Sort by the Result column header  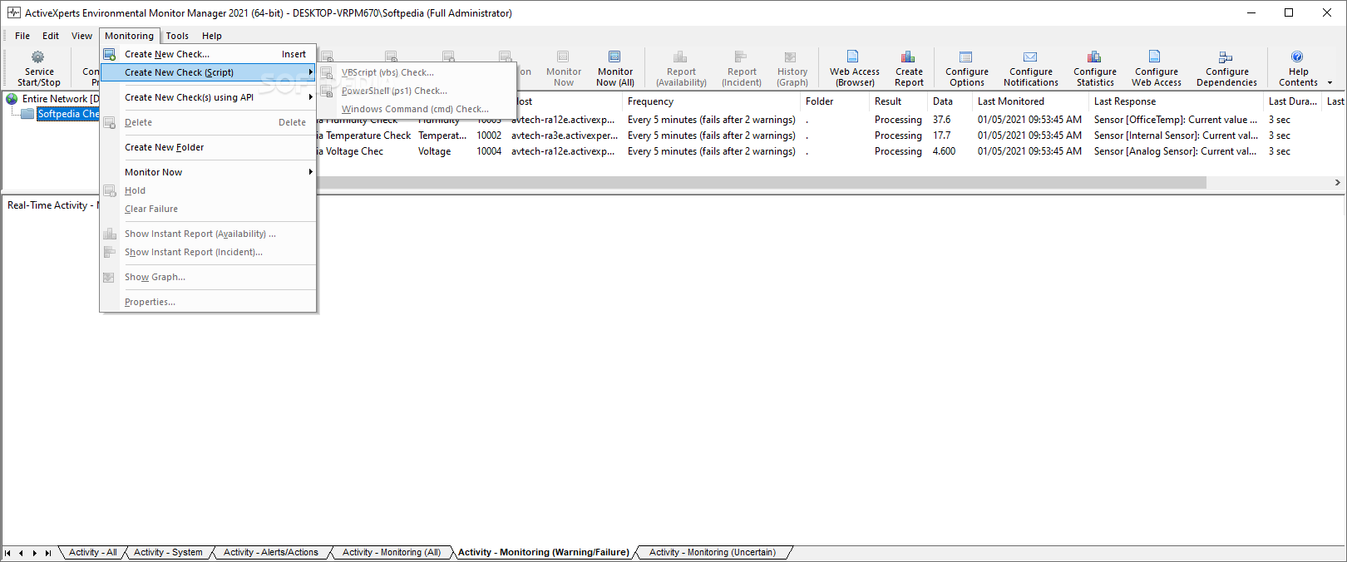coord(899,101)
